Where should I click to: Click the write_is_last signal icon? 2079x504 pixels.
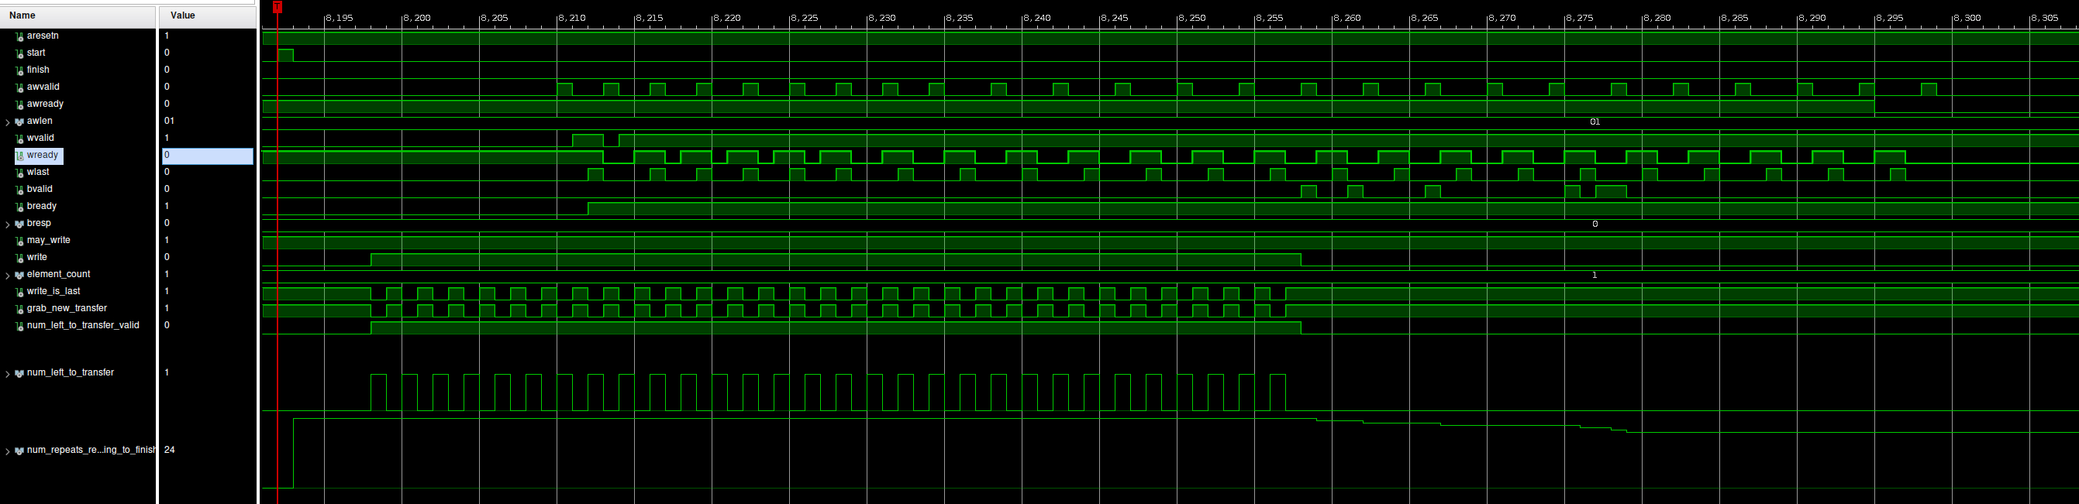click(x=19, y=292)
